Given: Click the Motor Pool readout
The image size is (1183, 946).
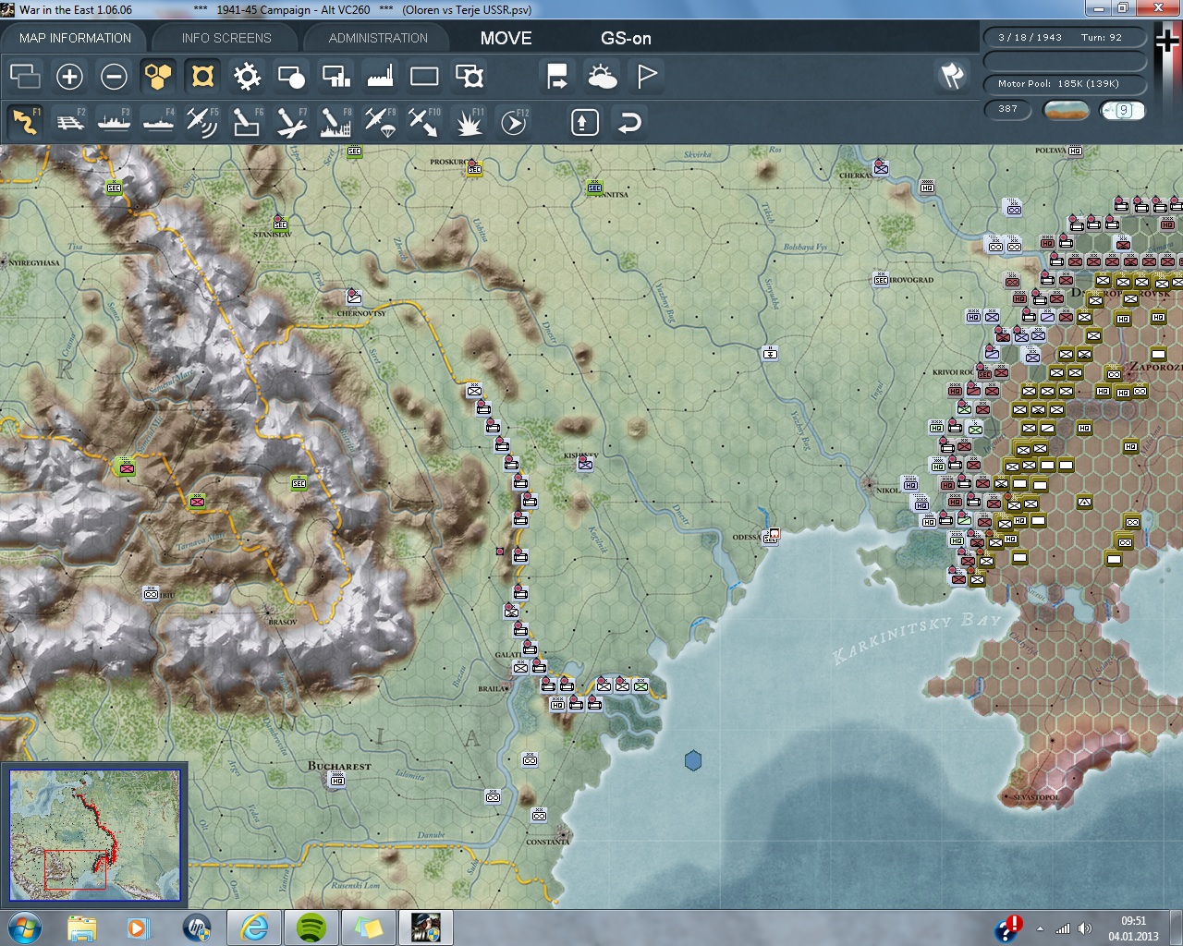Looking at the screenshot, I should pos(1065,84).
